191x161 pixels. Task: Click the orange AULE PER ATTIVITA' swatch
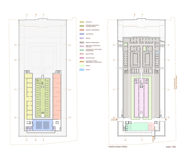82,62
